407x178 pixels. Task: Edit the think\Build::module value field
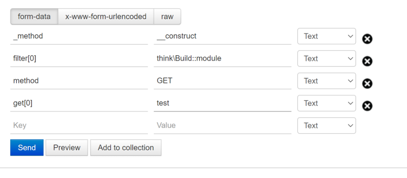pos(222,59)
